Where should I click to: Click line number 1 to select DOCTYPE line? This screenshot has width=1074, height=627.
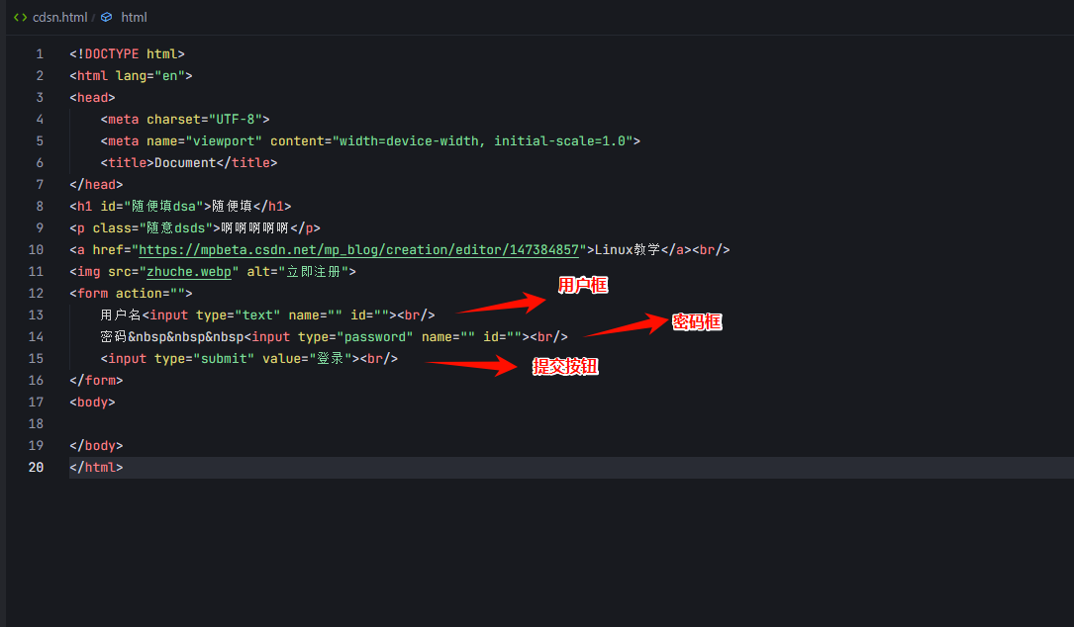[39, 53]
